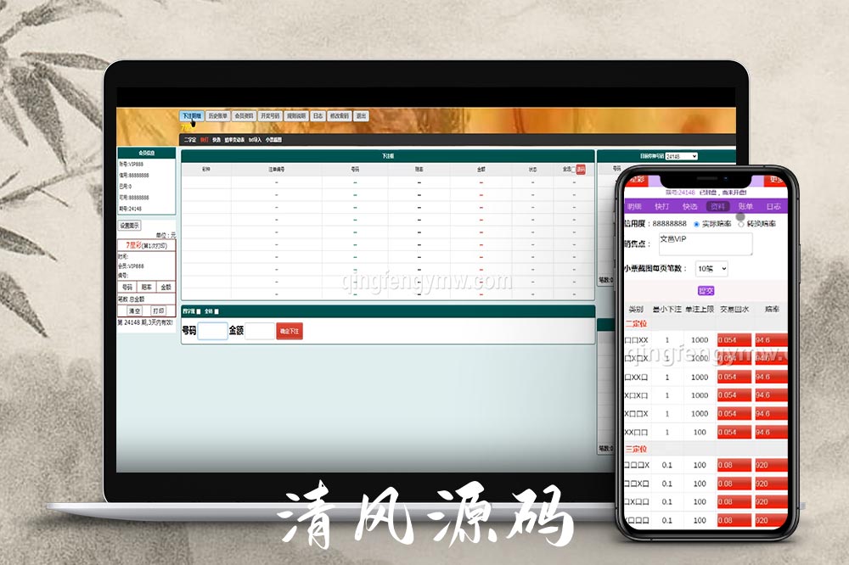The height and width of the screenshot is (565, 849).
Task: Click the 三定位 section header on phone
Action: [636, 449]
